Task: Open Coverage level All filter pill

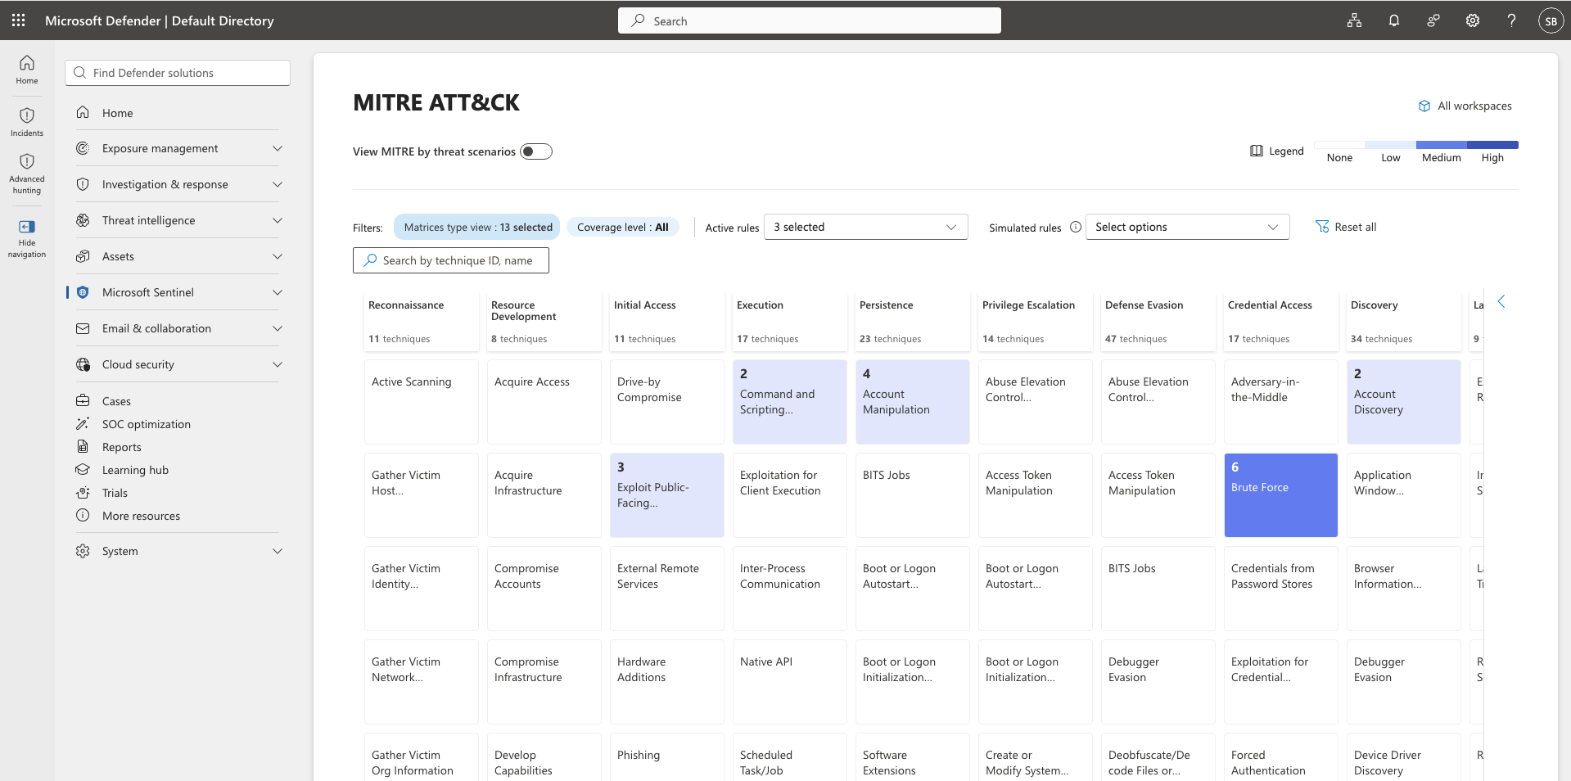Action: point(623,227)
